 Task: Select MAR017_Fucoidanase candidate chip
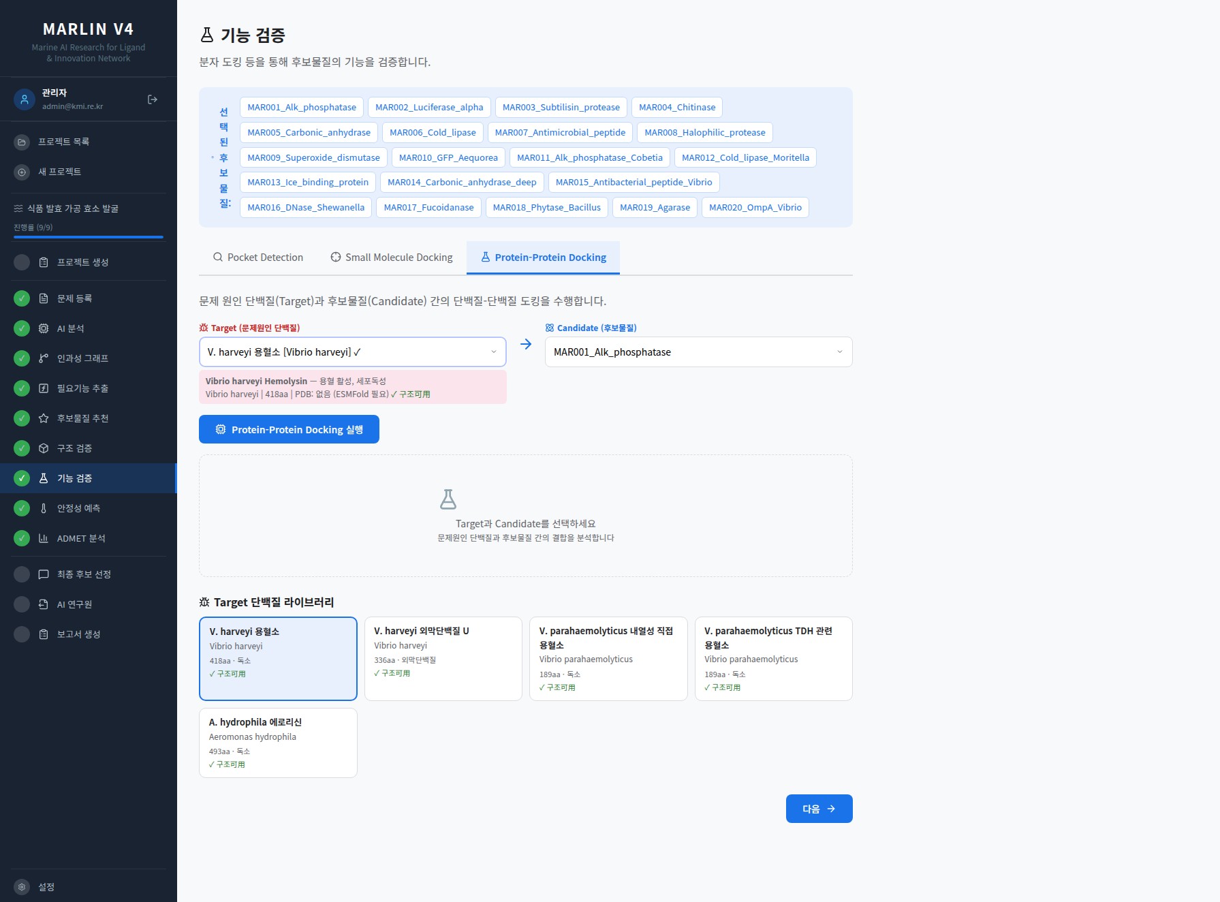coord(428,207)
